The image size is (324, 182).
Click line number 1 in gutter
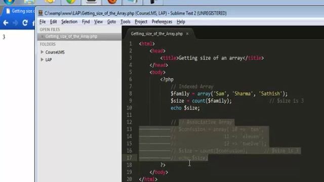point(131,44)
